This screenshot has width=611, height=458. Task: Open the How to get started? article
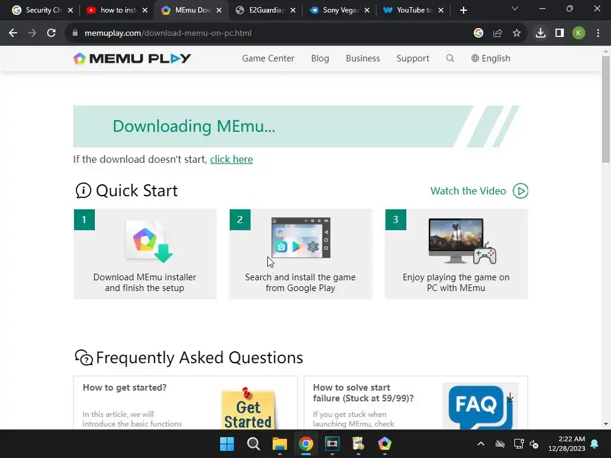(125, 388)
